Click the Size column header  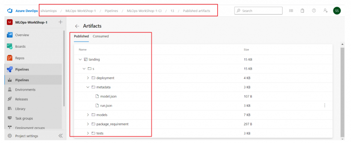(x=246, y=49)
